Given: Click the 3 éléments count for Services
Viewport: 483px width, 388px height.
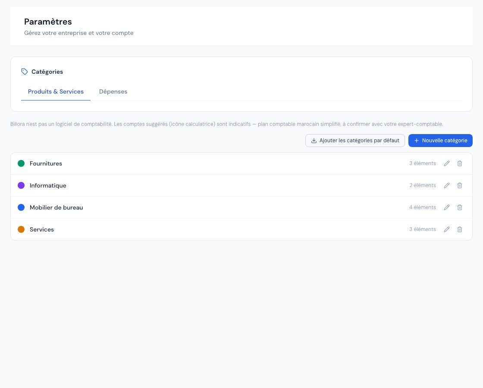Looking at the screenshot, I should [423, 229].
